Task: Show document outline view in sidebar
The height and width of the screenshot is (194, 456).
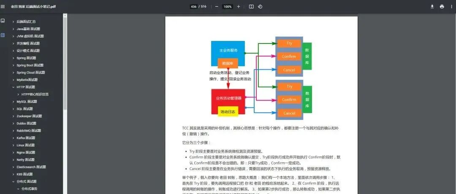Action: tap(3, 35)
